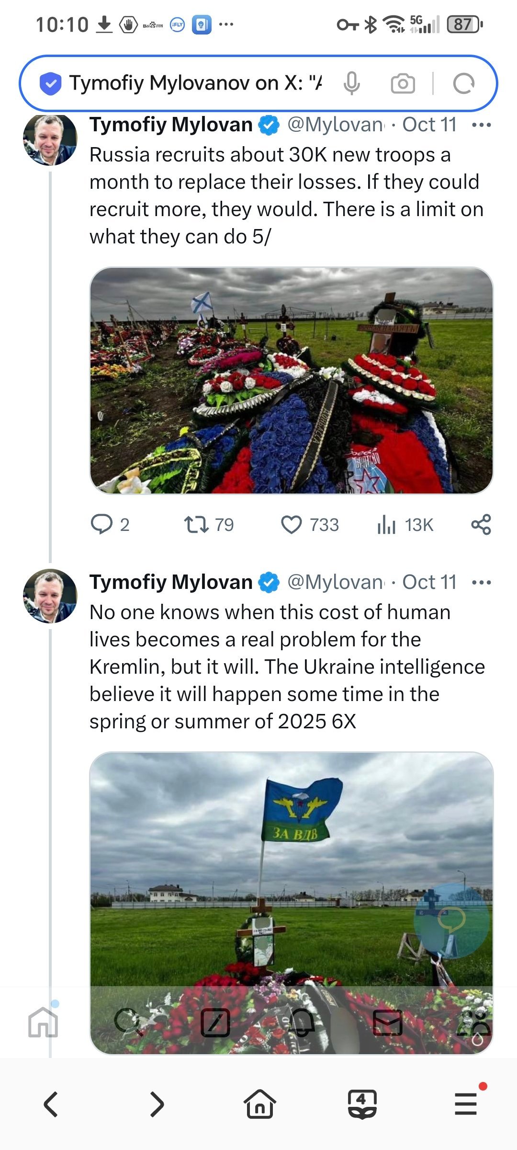517x1150 pixels.
Task: Open X messages envelope tab
Action: [387, 1022]
